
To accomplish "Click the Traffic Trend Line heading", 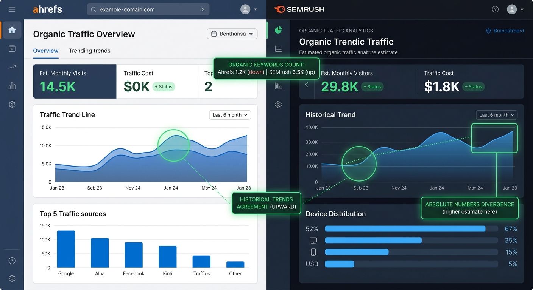I will point(67,115).
